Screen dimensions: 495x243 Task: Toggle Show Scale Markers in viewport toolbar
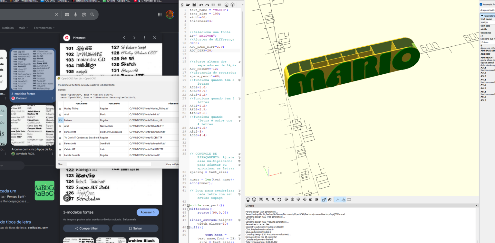click(x=343, y=200)
